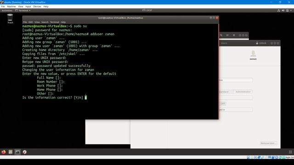The image size is (294, 165).
Task: Click search icon in background Settings window
Action: pos(221,35)
